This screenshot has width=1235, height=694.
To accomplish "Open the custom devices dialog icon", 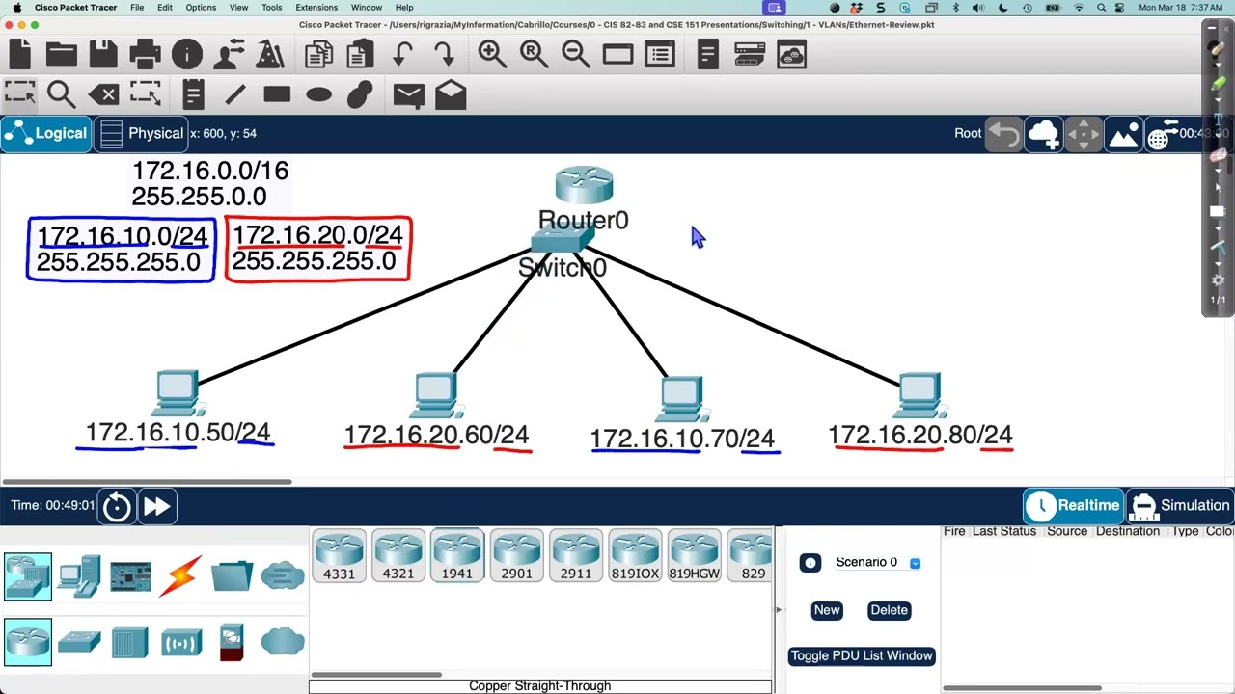I will [x=660, y=55].
